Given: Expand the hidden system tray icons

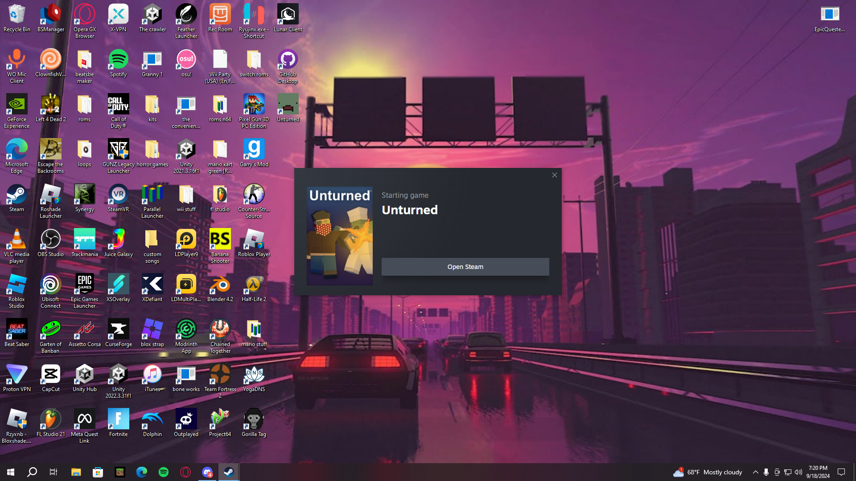Looking at the screenshot, I should coord(755,472).
